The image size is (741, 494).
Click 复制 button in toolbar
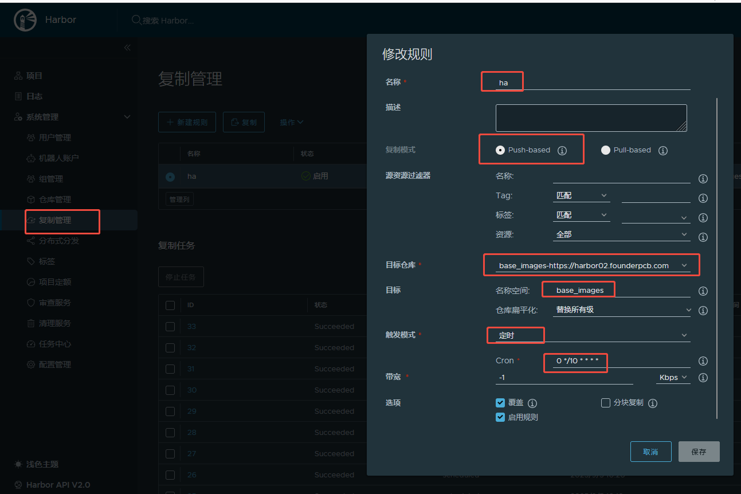click(244, 122)
